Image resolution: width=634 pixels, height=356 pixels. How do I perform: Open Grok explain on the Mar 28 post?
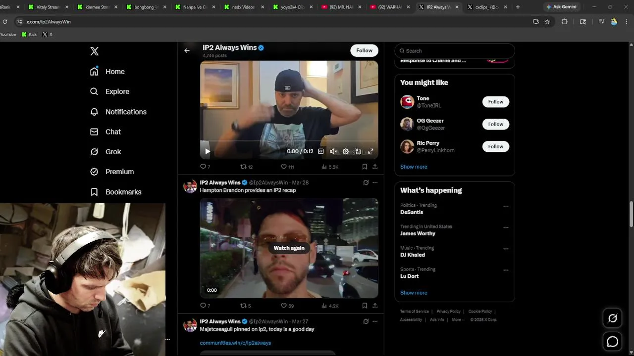pyautogui.click(x=366, y=182)
